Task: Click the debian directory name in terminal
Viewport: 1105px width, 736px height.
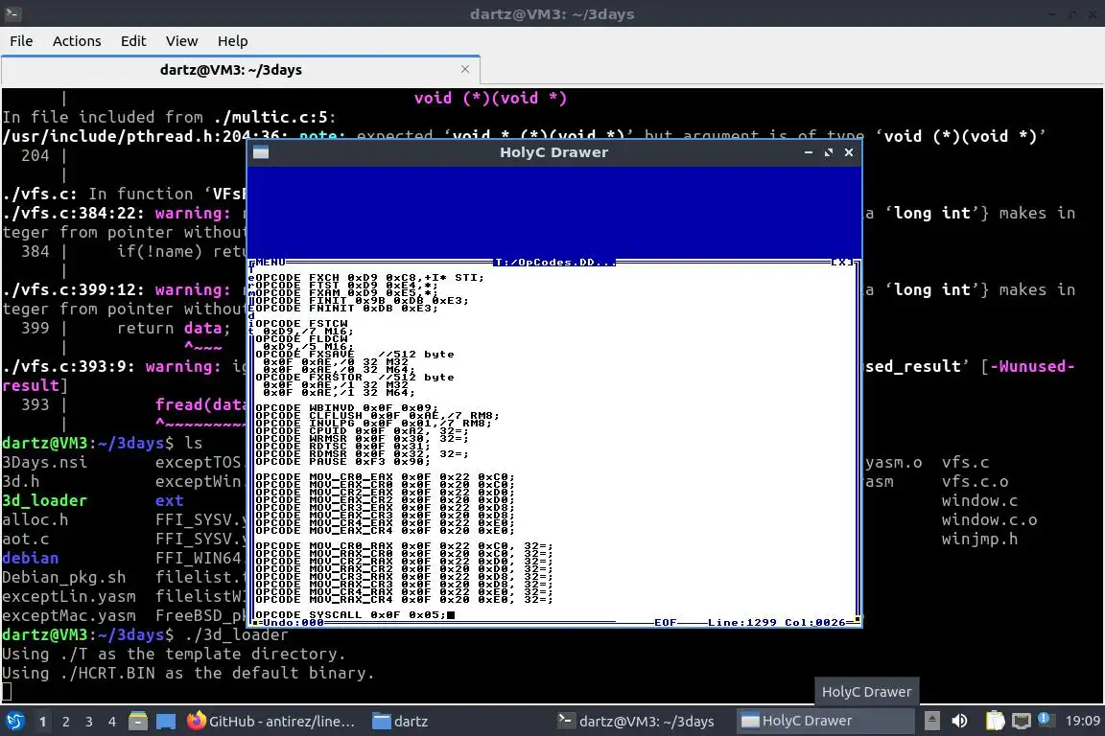Action: pos(31,558)
